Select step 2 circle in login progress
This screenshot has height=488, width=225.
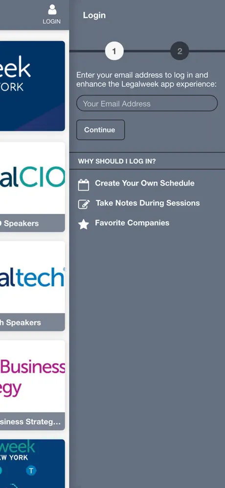[x=180, y=51]
